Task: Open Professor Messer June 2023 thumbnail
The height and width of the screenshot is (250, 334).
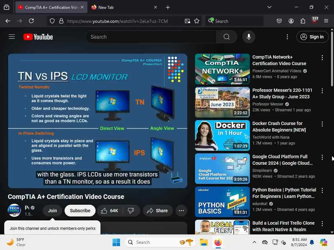Action: 222,102
